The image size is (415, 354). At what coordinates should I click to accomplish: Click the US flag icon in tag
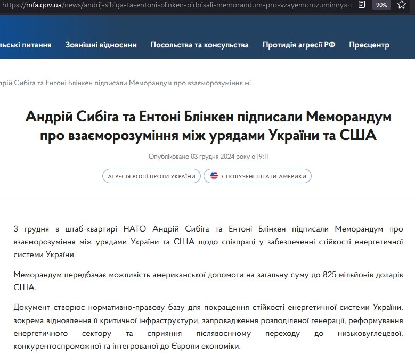click(214, 176)
